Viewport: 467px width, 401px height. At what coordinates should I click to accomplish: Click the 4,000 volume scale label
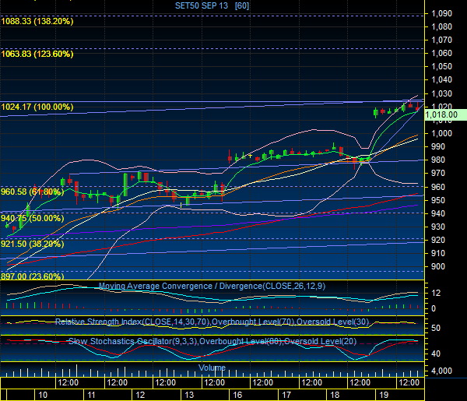click(441, 371)
